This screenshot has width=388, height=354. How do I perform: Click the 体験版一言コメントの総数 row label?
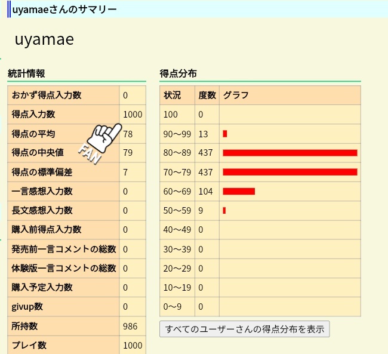pos(64,268)
